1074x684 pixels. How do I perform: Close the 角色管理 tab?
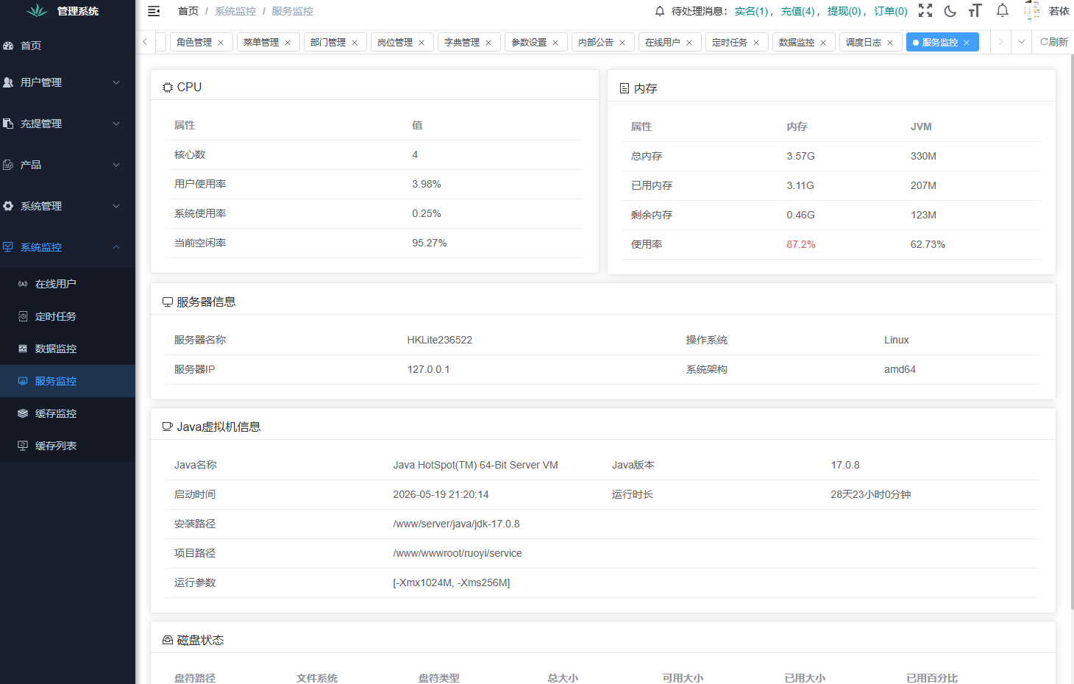[221, 43]
